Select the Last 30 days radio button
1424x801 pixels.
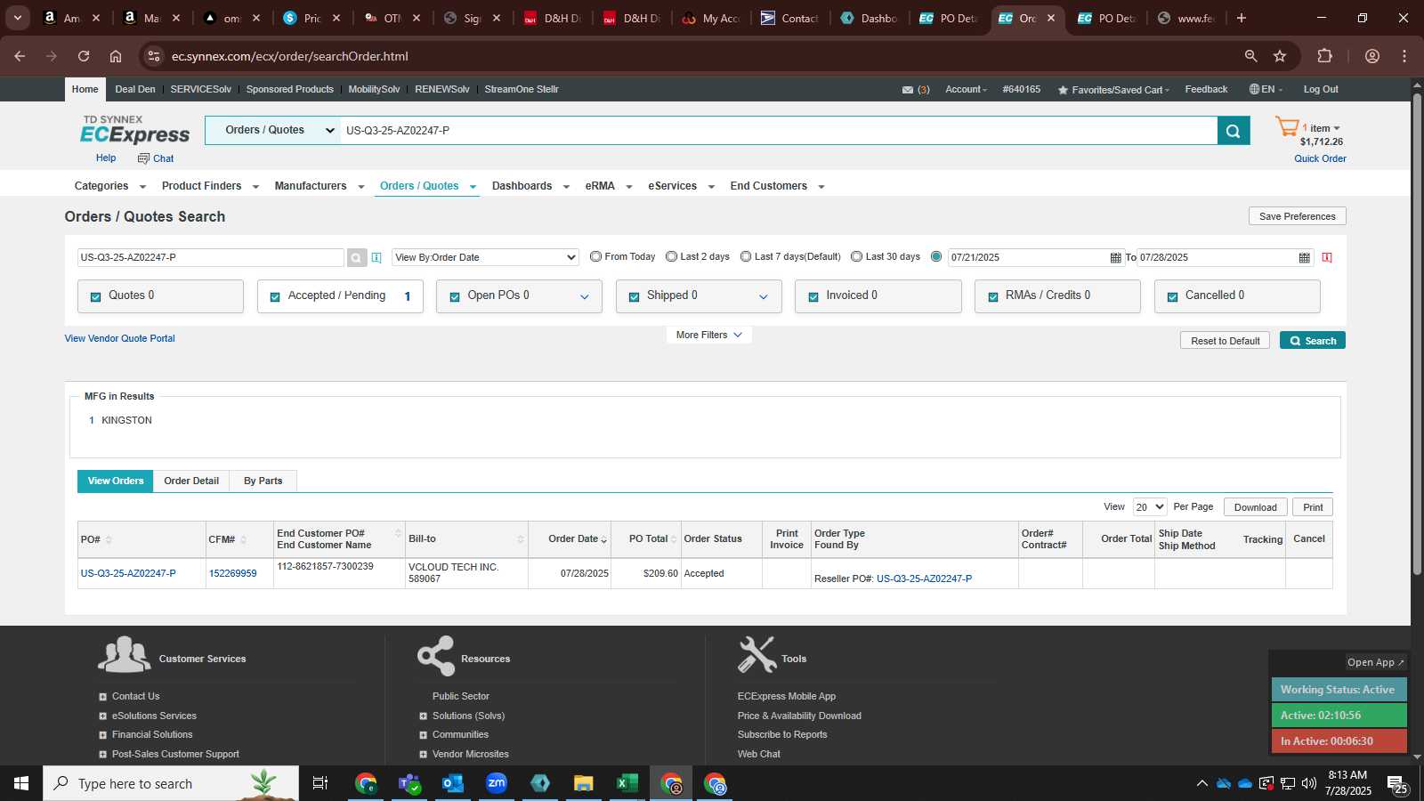point(856,256)
